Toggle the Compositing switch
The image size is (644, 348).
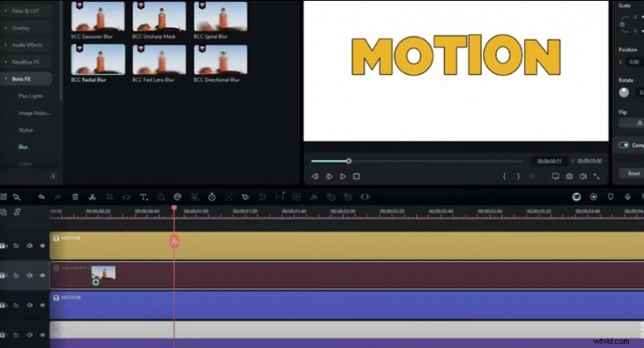coord(624,145)
